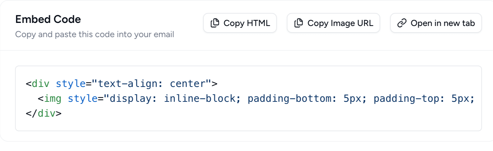
Task: Click the img tag name in the code
Action: (53, 98)
